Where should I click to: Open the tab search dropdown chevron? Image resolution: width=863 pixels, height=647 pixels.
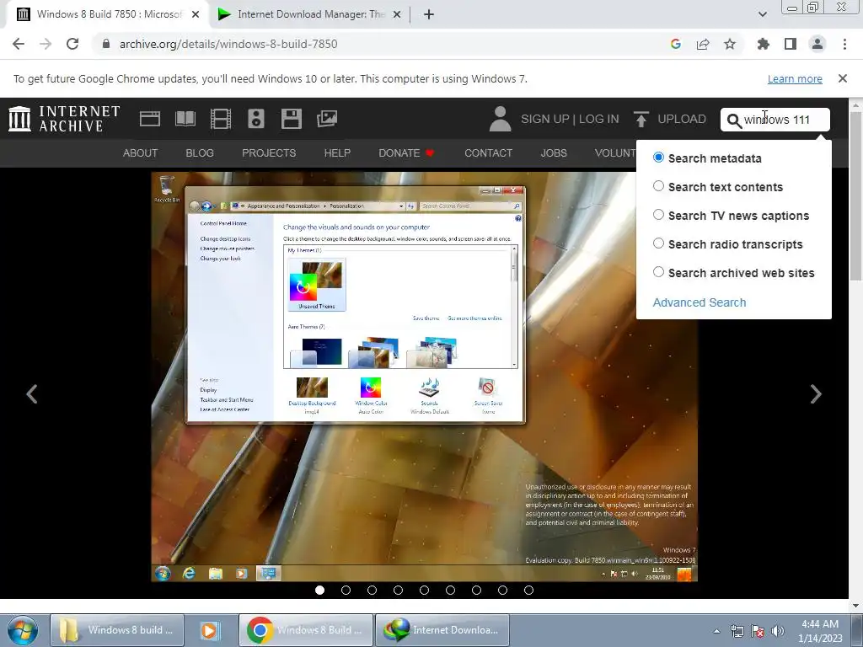(x=762, y=14)
